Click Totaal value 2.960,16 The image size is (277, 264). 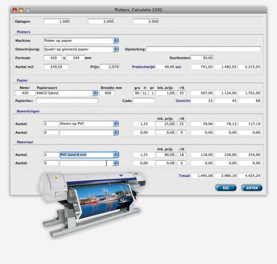226,176
